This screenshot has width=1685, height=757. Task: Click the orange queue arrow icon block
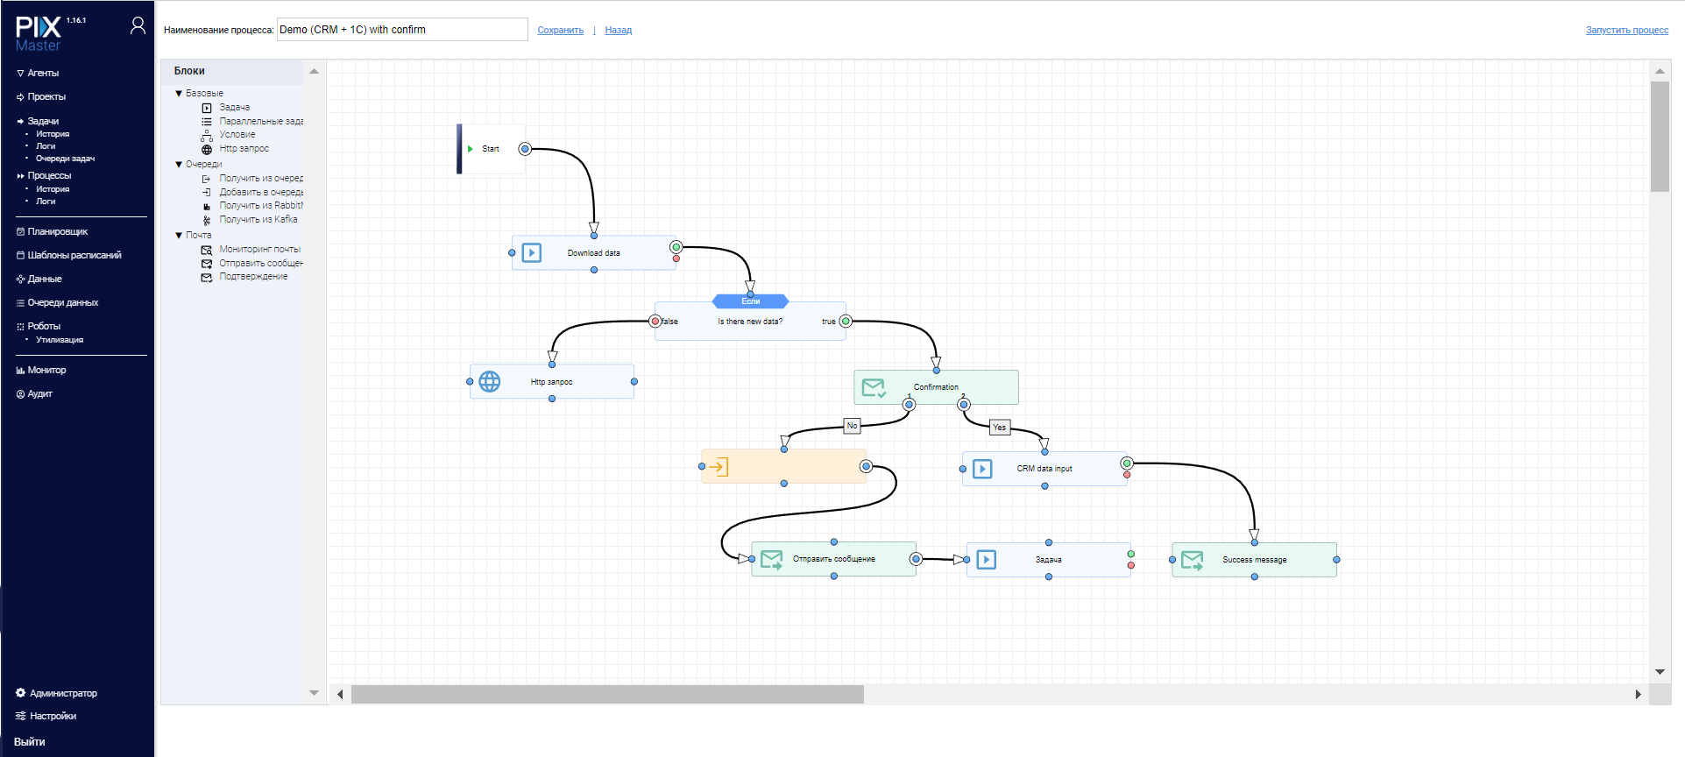pyautogui.click(x=719, y=467)
